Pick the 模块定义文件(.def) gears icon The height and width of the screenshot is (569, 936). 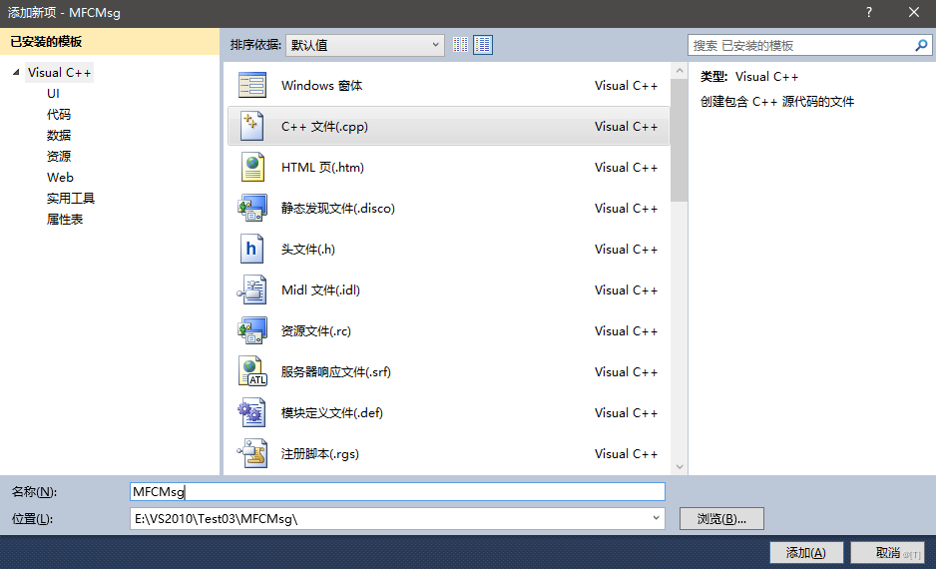point(251,412)
